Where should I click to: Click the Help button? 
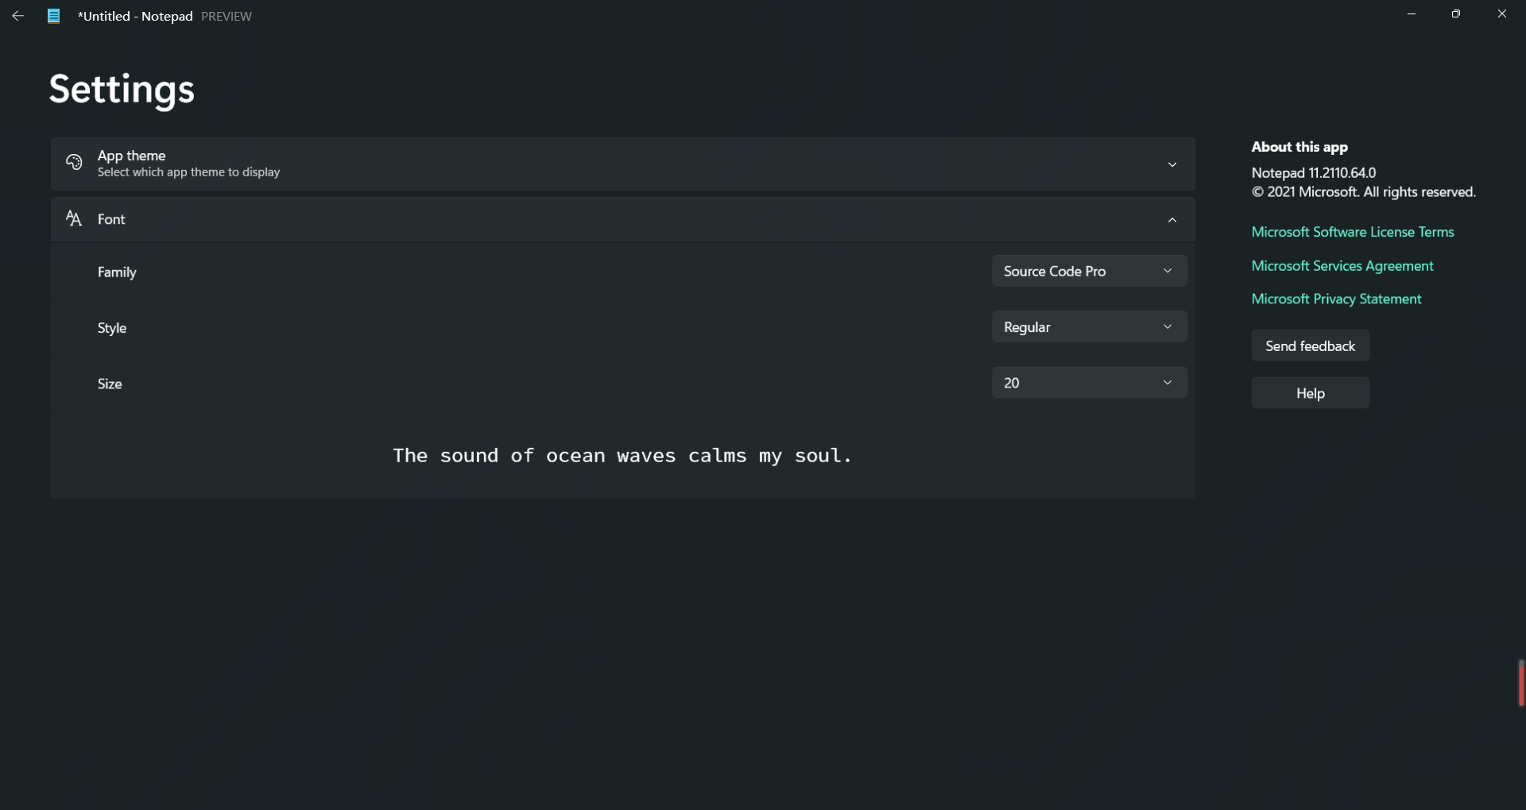[x=1310, y=393]
